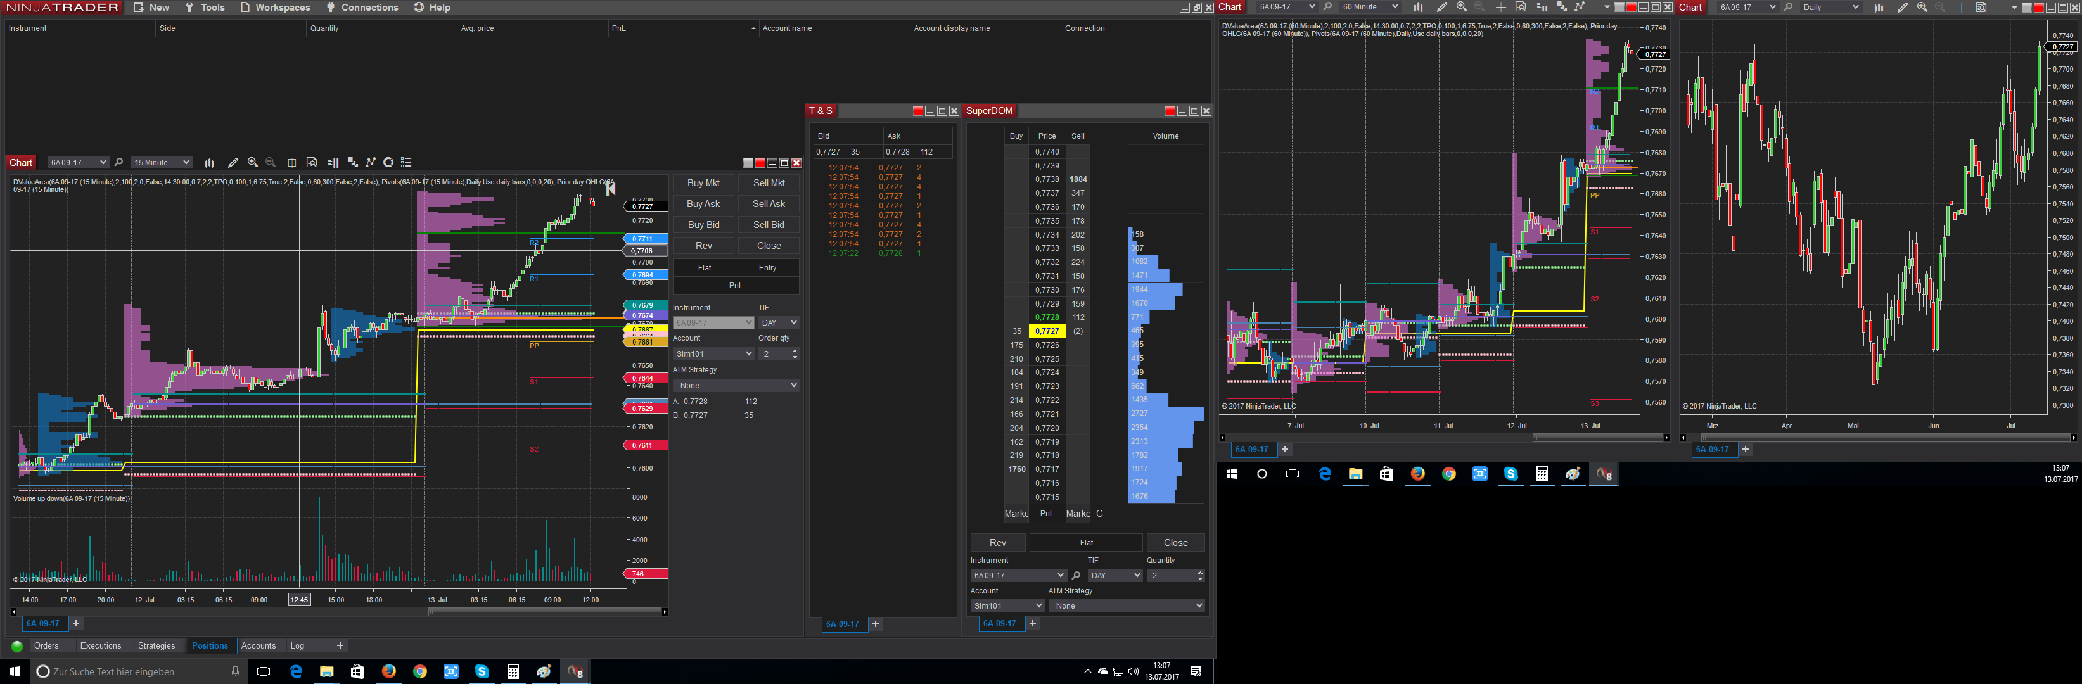Zoom in on the Daily chart
Image resolution: width=2082 pixels, height=684 pixels.
(x=1922, y=7)
